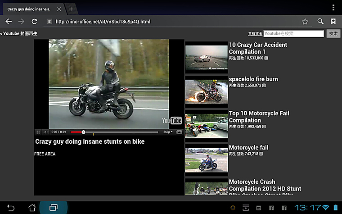Seek using the video progress bar
The width and height of the screenshot is (342, 214).
tap(114, 132)
